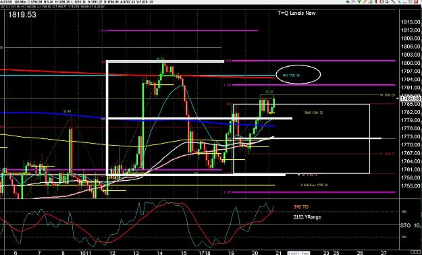422x255 pixels.
Task: Click the red vertical bar toolbar icon
Action: pos(376,1)
